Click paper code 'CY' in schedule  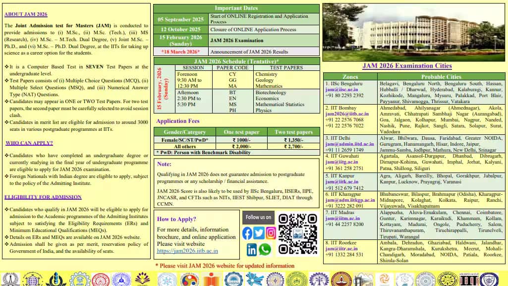click(232, 74)
